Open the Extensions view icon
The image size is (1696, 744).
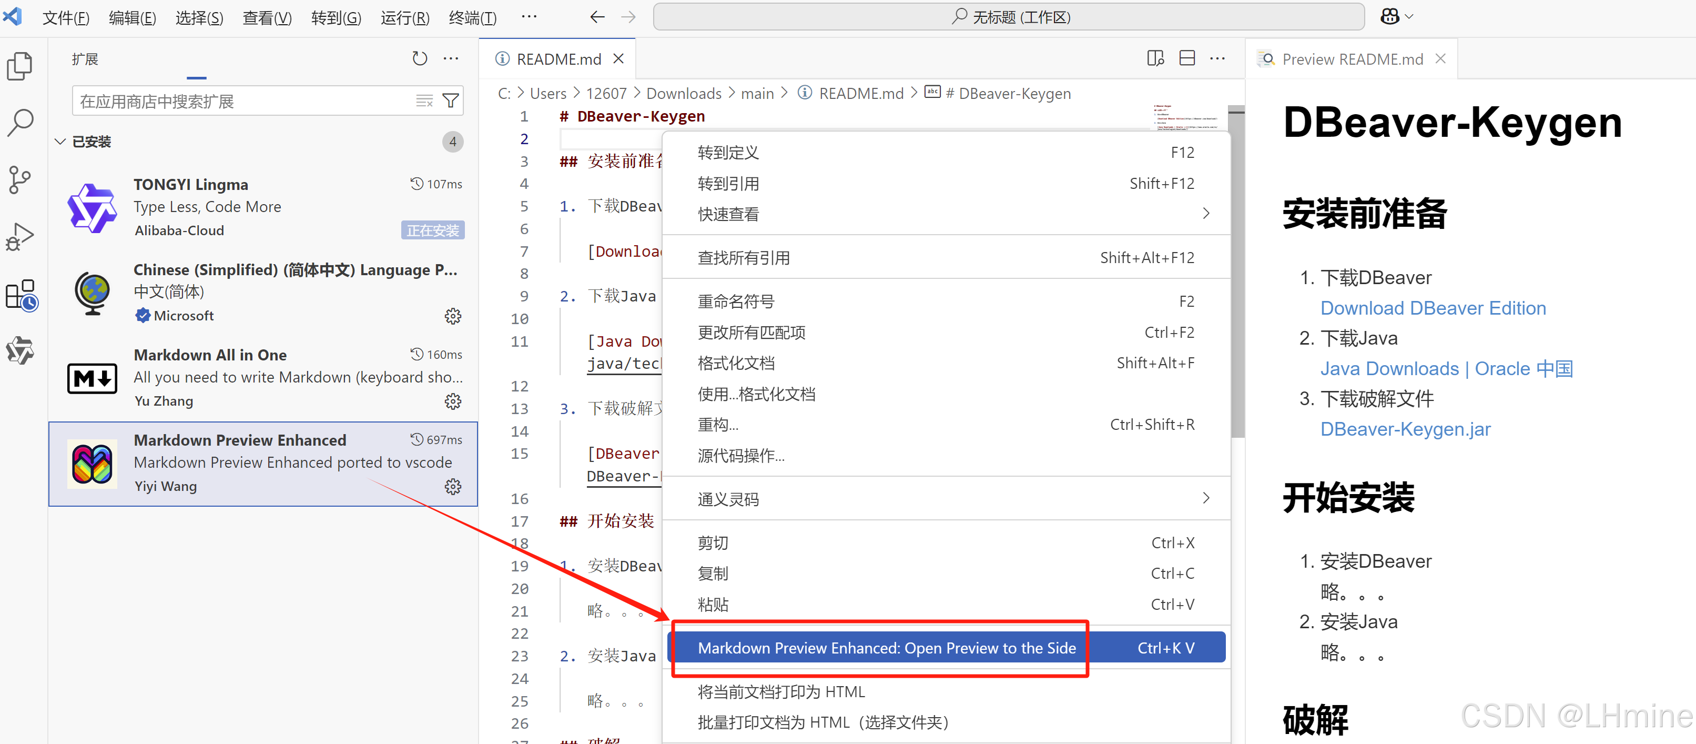point(21,295)
